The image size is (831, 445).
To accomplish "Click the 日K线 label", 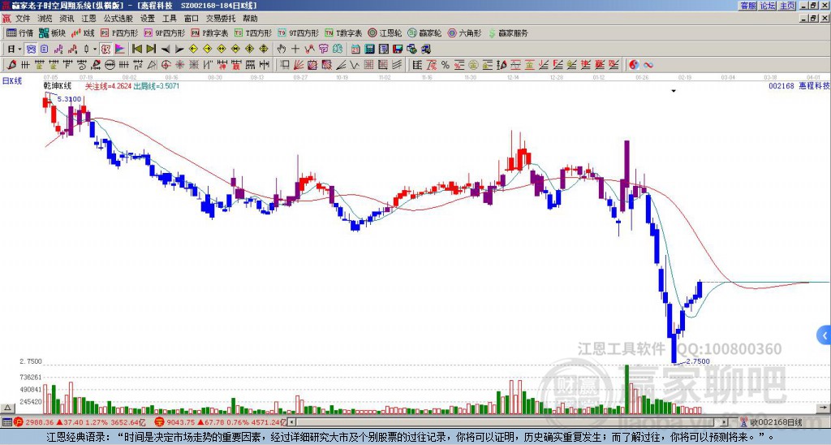I will coord(12,80).
